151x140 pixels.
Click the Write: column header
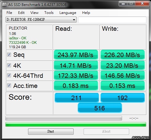(110, 29)
